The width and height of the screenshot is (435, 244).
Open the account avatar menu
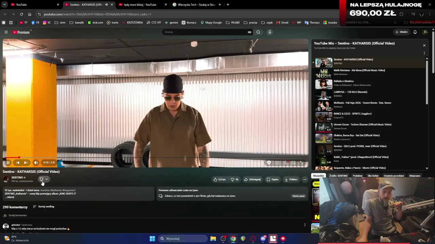coord(425,32)
